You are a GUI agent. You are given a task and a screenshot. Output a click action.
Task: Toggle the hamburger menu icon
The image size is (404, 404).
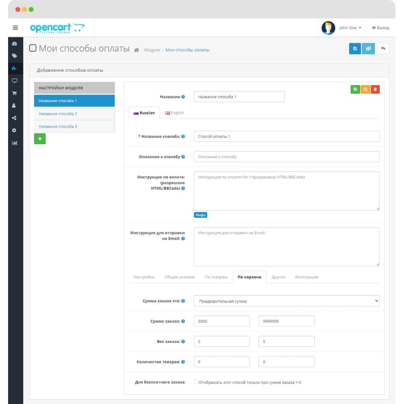(15, 27)
